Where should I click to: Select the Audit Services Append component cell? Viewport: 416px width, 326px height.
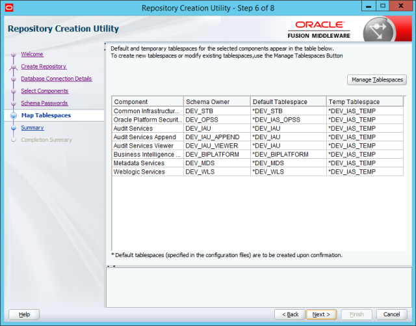click(148, 137)
